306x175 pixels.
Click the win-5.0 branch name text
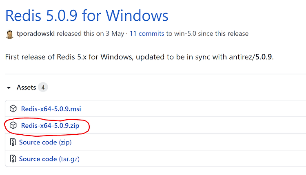coord(185,33)
